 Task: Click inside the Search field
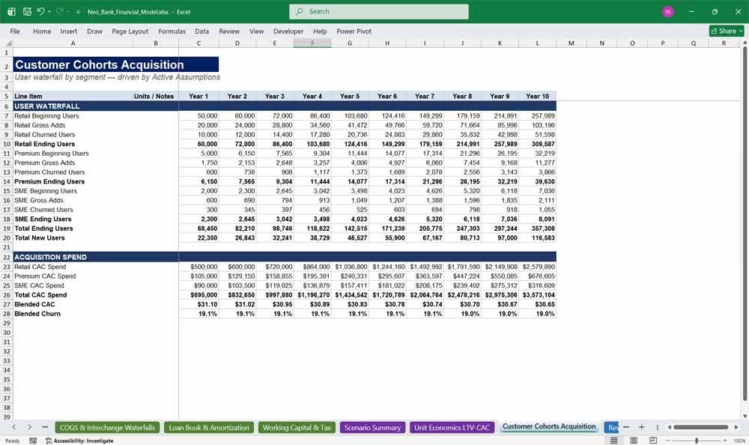point(379,11)
